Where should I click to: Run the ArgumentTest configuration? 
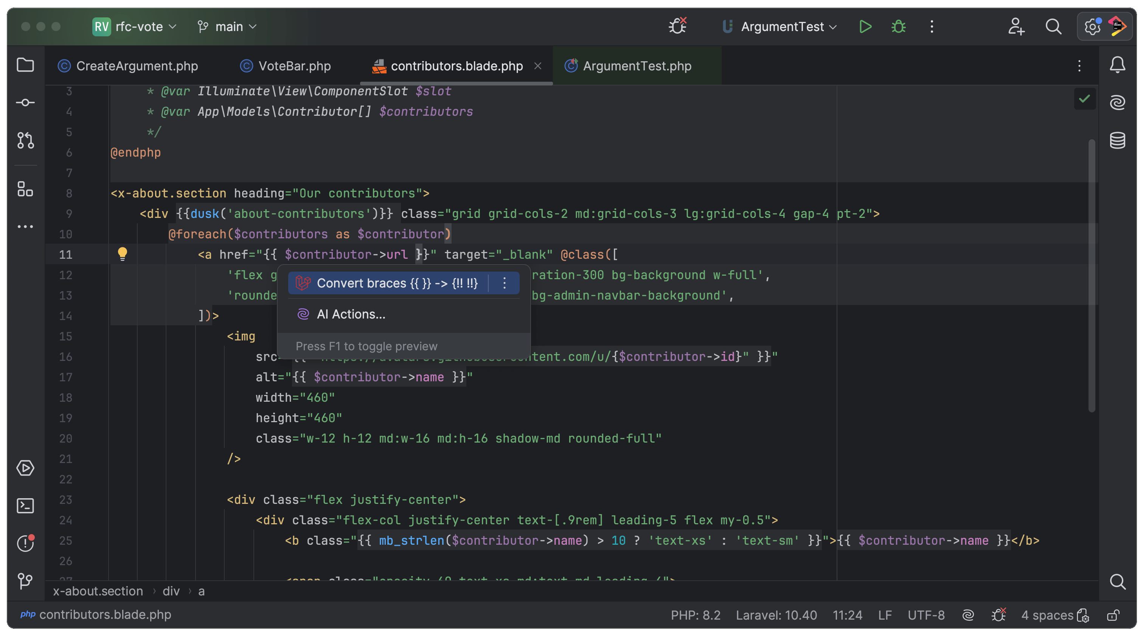865,26
